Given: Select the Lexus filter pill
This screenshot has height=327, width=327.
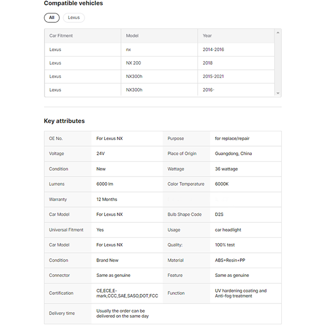Looking at the screenshot, I should click(74, 18).
